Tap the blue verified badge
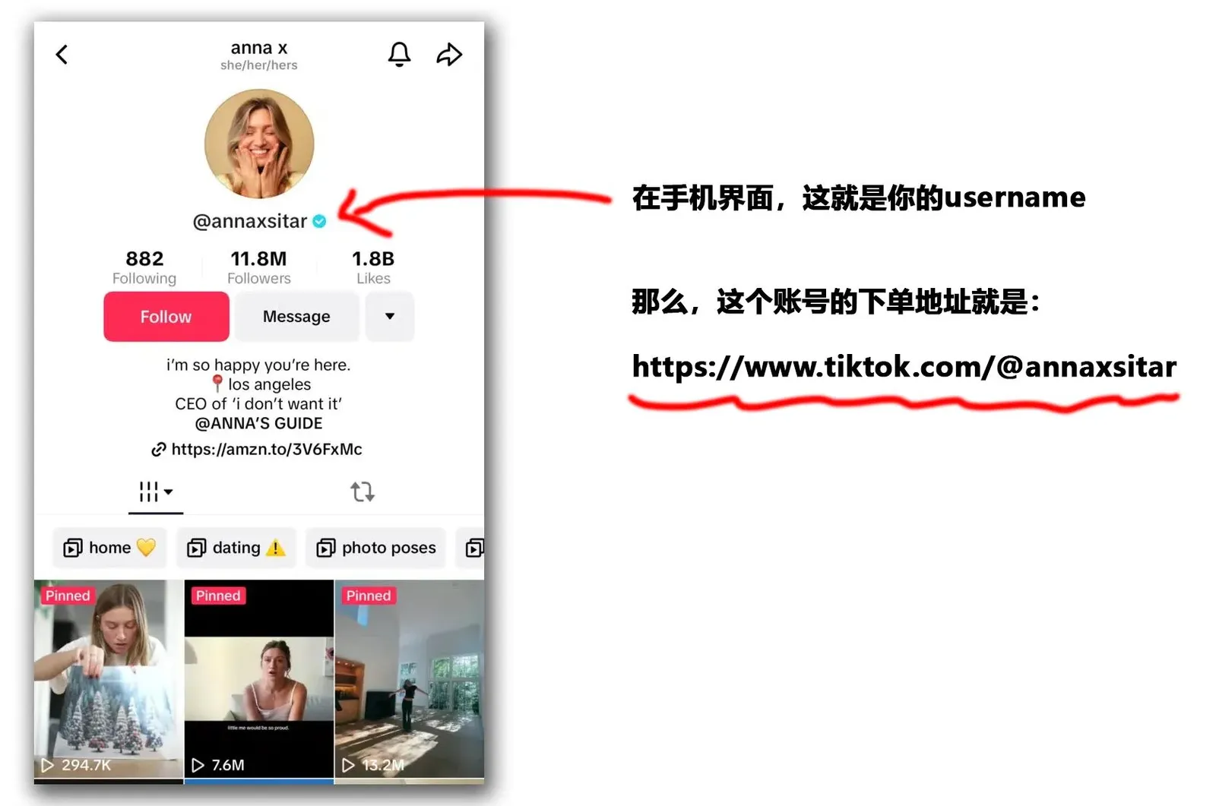 (320, 221)
